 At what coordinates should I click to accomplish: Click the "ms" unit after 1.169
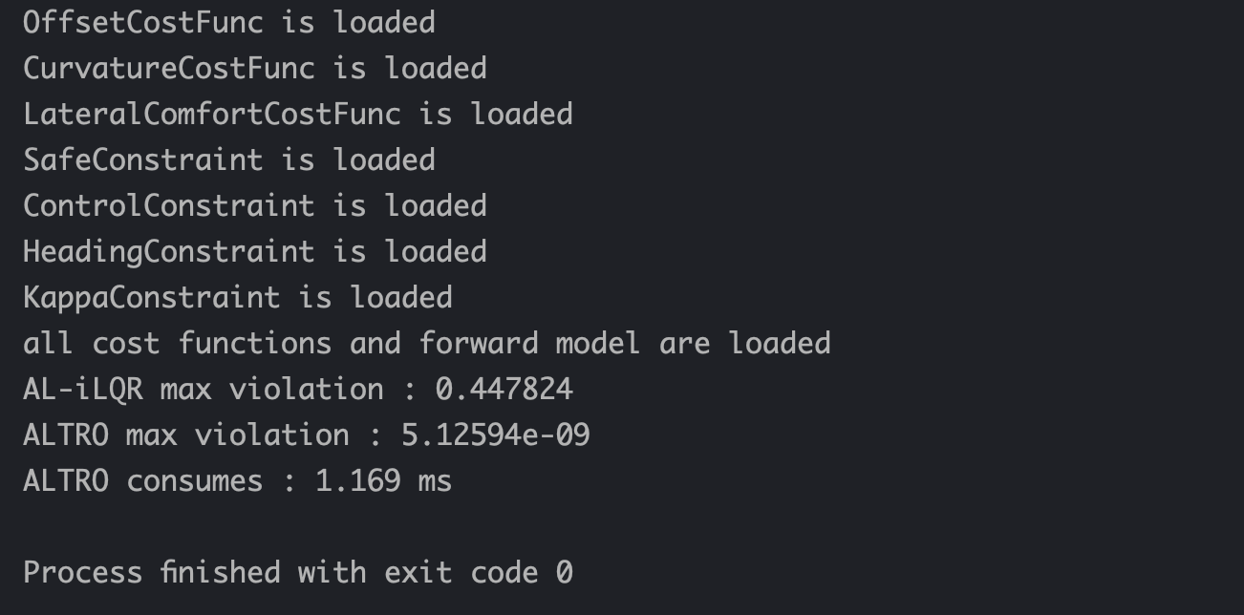click(x=435, y=480)
